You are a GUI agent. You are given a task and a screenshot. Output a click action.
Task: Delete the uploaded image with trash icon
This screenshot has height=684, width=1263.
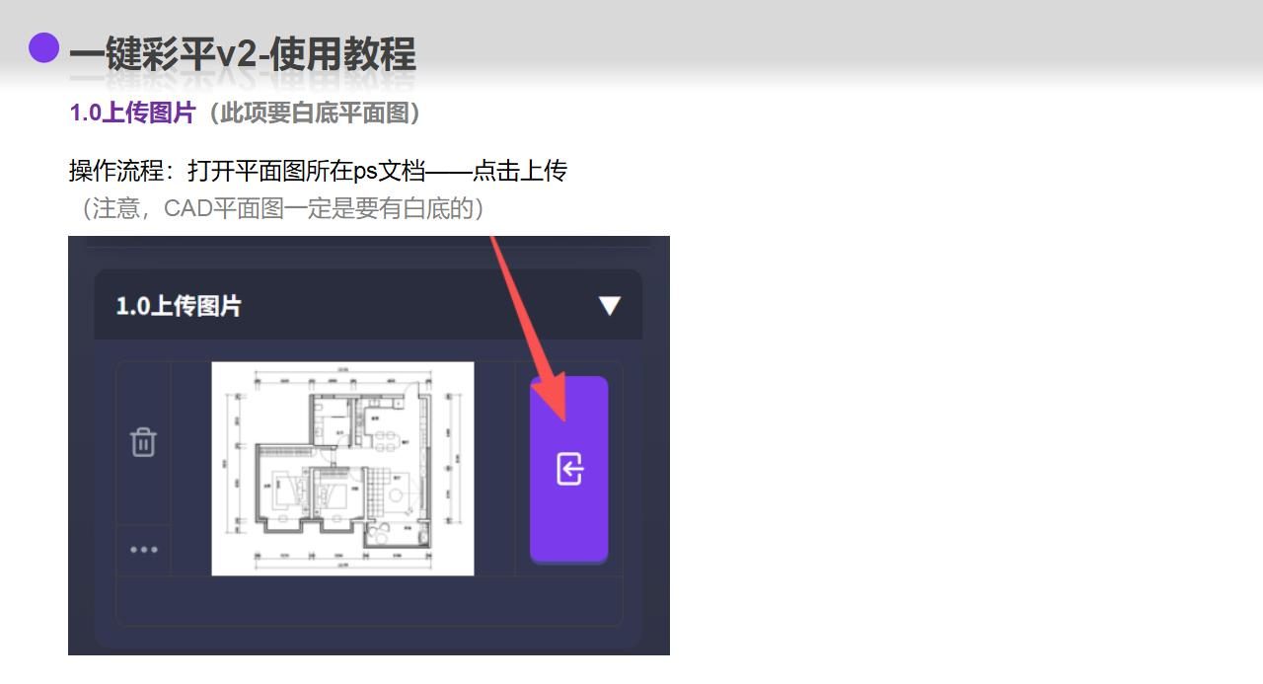point(143,441)
